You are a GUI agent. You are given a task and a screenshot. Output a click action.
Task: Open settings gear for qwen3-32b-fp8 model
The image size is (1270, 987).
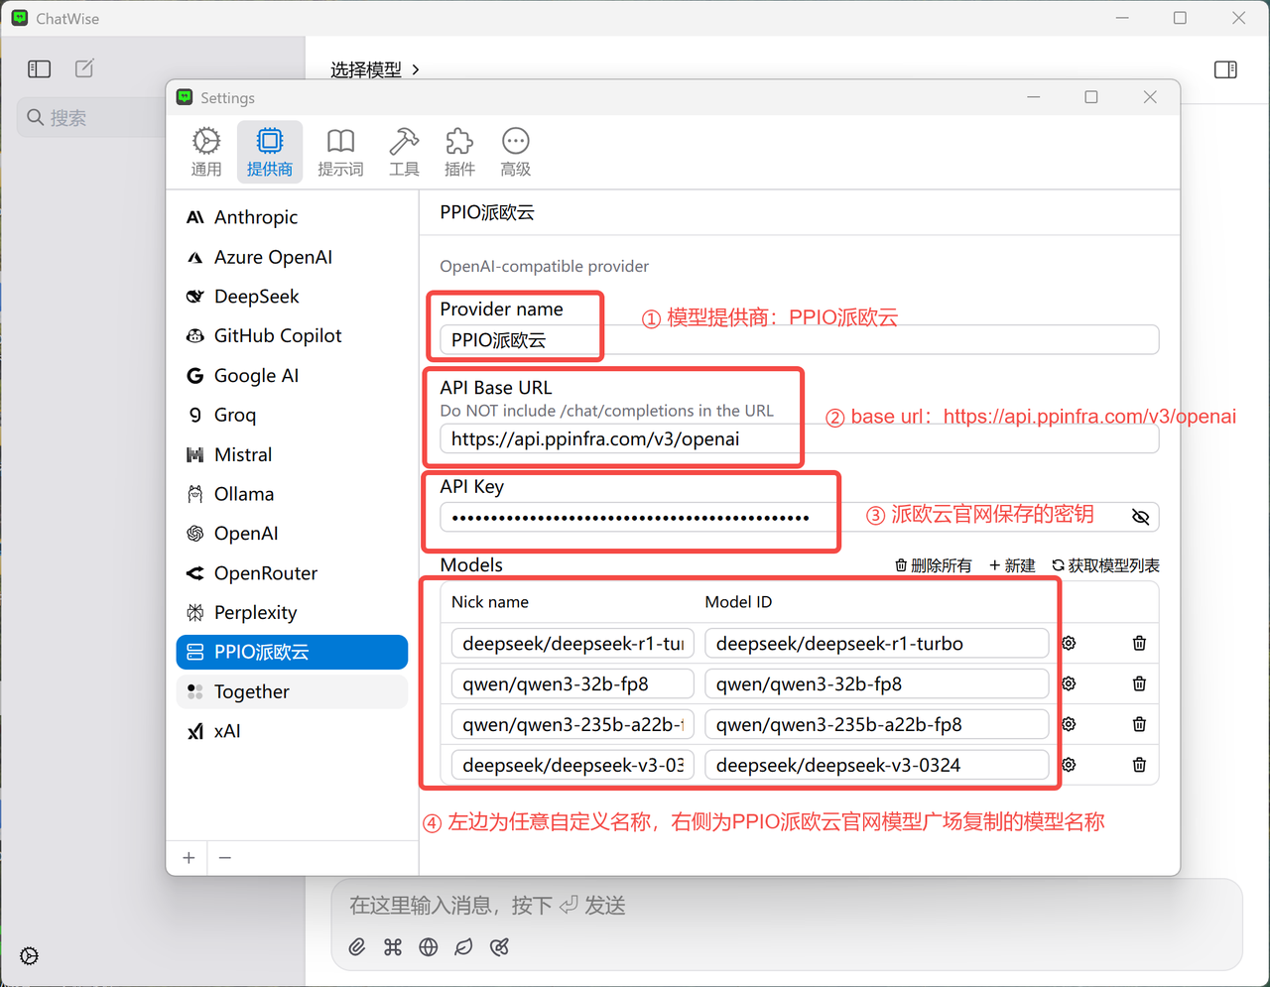(x=1069, y=684)
